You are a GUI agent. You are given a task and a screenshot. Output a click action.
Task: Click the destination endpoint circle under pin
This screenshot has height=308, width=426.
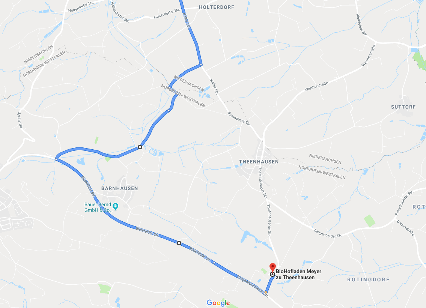tap(272, 274)
